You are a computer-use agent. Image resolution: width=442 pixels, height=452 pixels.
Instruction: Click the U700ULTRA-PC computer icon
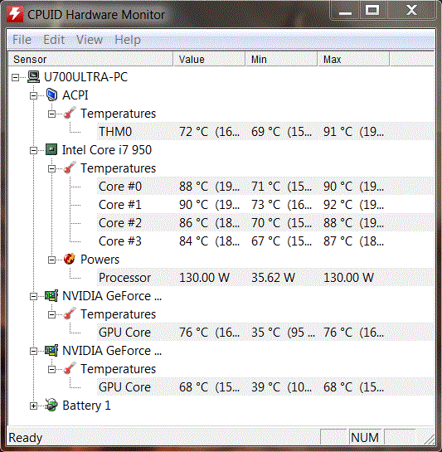[34, 77]
